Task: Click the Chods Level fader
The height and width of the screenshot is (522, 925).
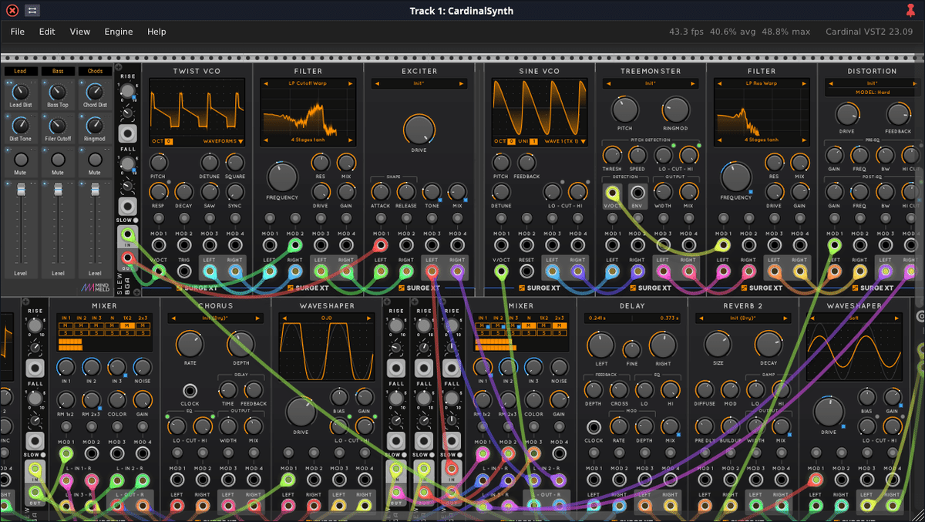Action: pos(95,190)
